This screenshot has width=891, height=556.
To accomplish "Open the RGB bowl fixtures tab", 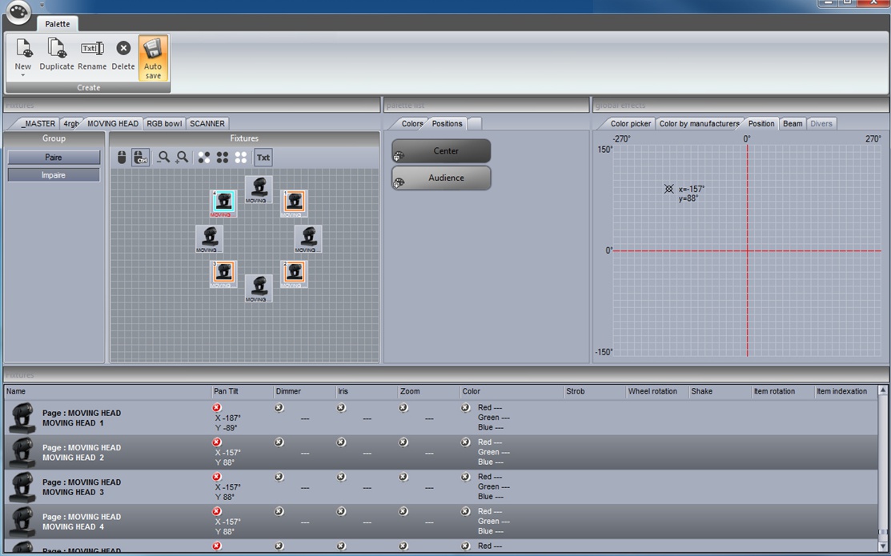I will [x=163, y=123].
